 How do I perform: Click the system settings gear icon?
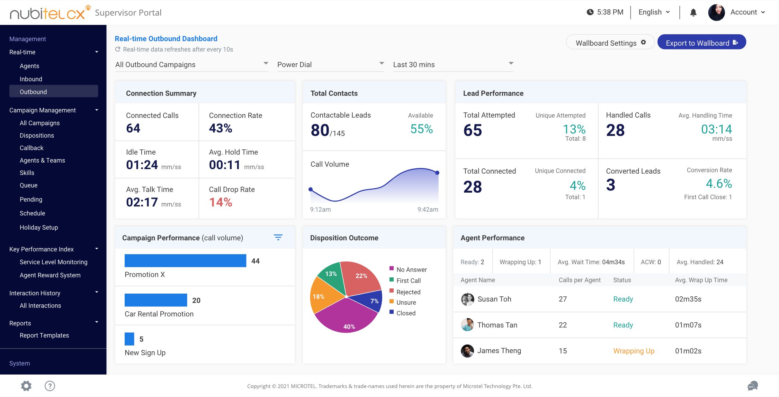click(26, 385)
